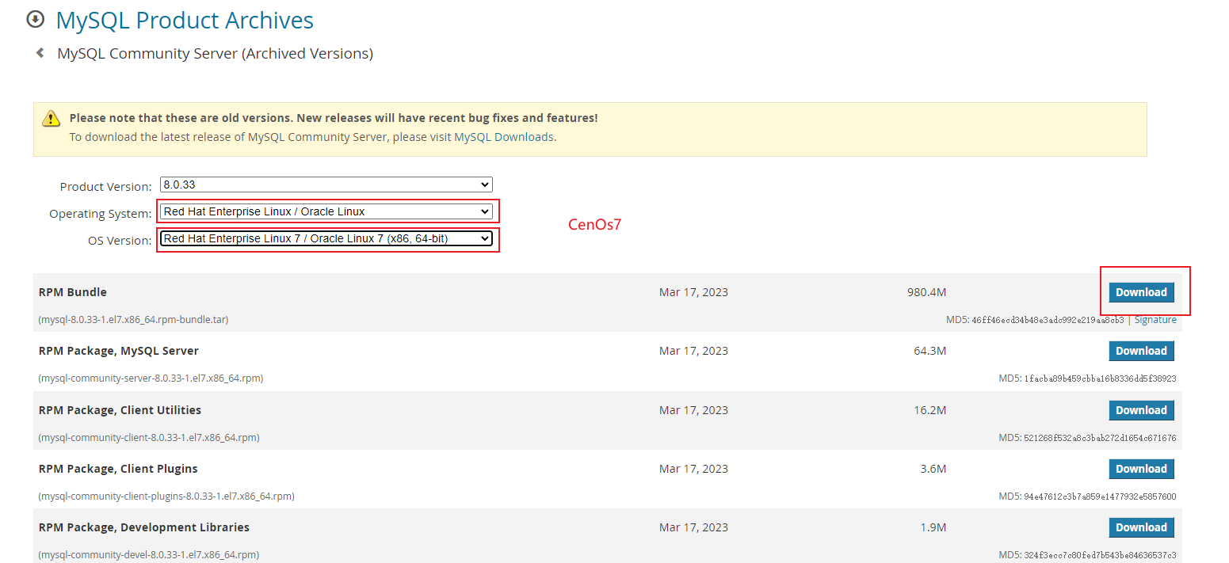Click the Development Libraries row date
The width and height of the screenshot is (1229, 563).
pyautogui.click(x=693, y=527)
